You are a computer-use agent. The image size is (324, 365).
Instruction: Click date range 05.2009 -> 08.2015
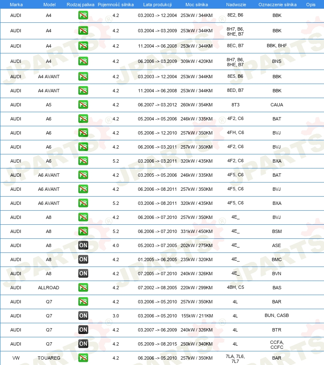coord(157,344)
